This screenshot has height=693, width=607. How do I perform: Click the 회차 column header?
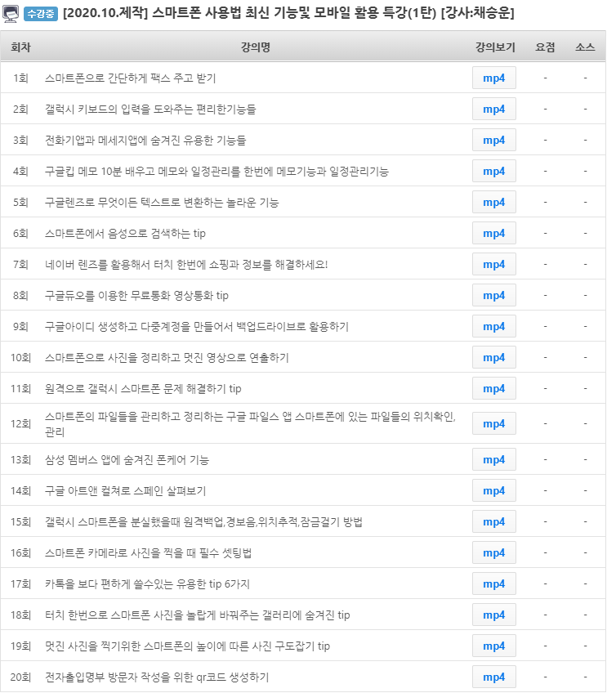20,47
